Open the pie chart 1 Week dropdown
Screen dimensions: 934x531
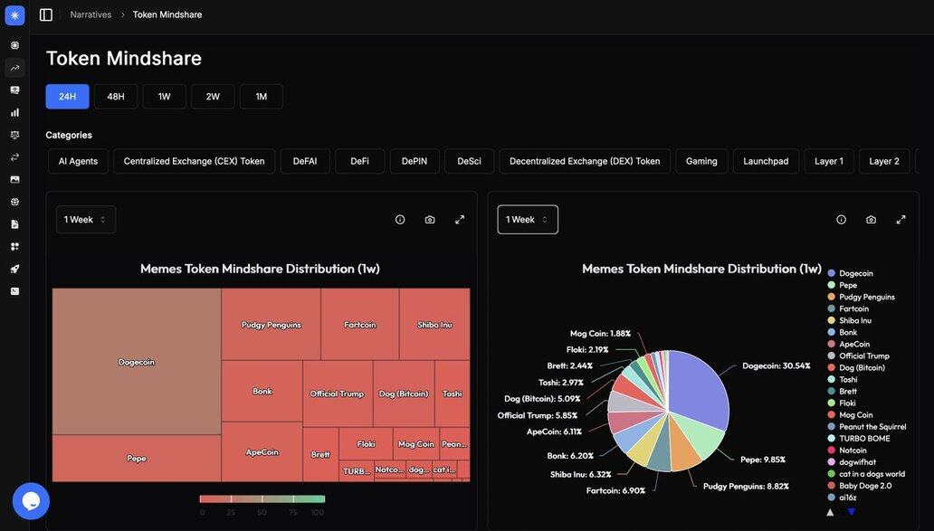[528, 220]
